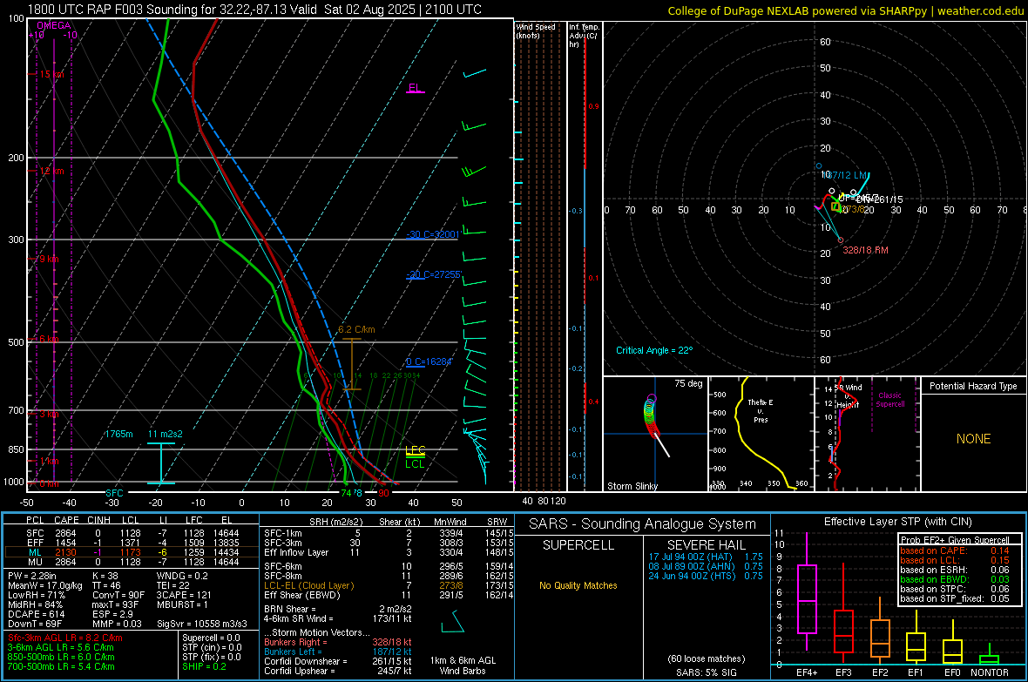Select the MU parcel row
This screenshot has height=682, width=1028.
[x=132, y=561]
